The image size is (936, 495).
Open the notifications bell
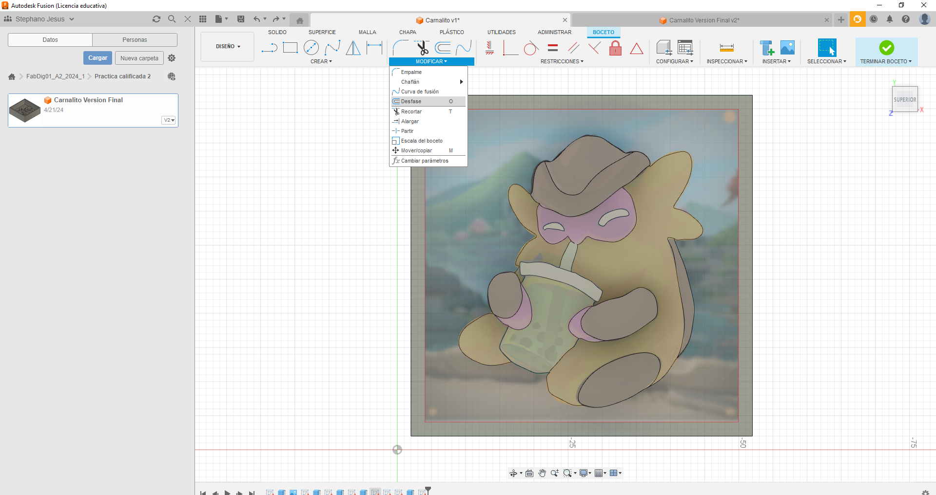[890, 19]
